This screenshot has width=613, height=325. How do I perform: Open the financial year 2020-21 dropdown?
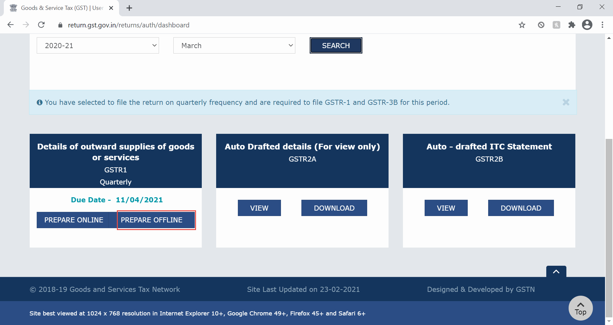[x=98, y=46]
